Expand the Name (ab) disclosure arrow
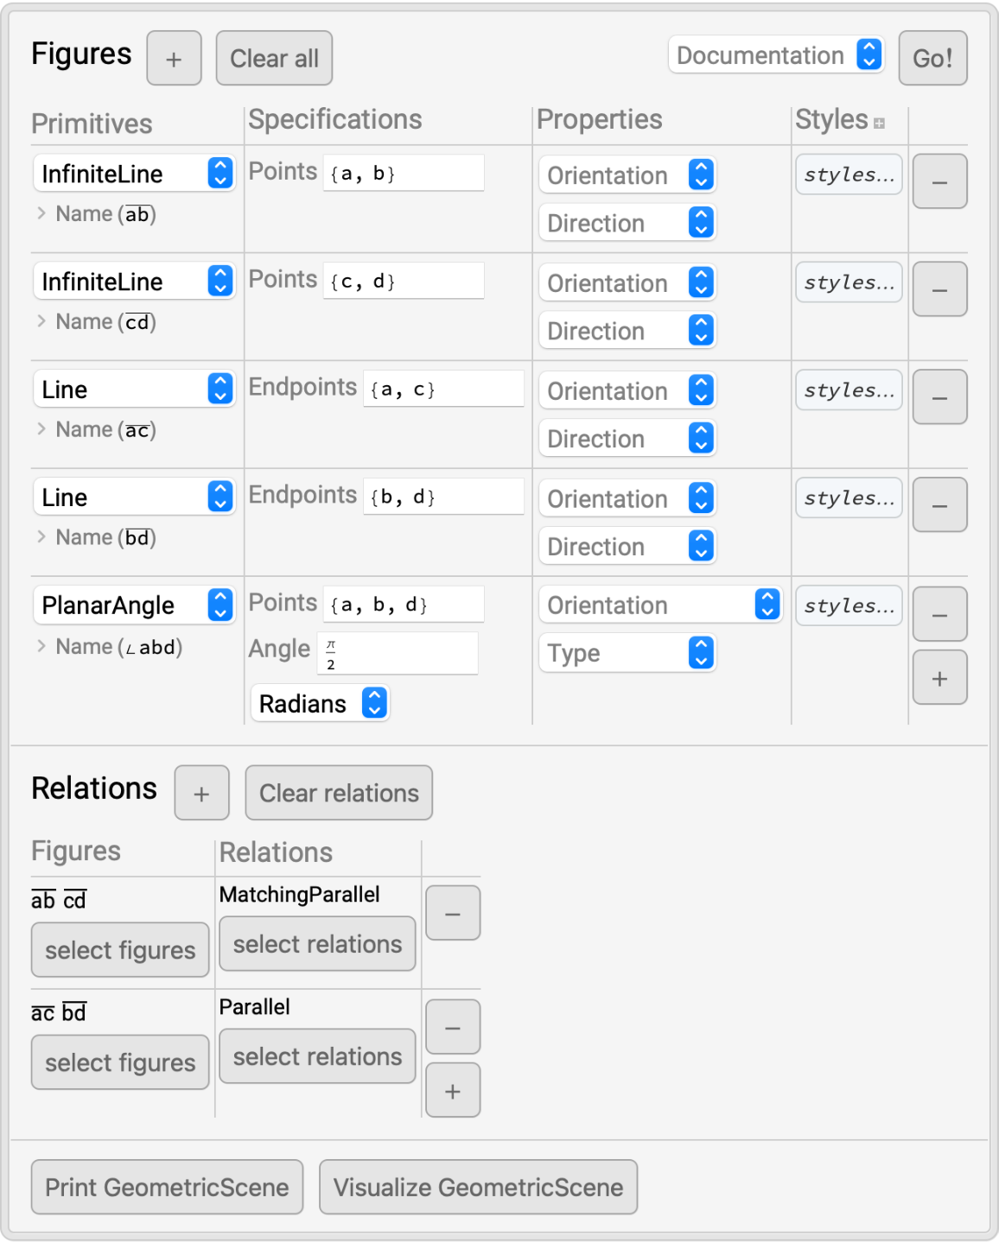This screenshot has height=1242, width=999. (x=41, y=213)
